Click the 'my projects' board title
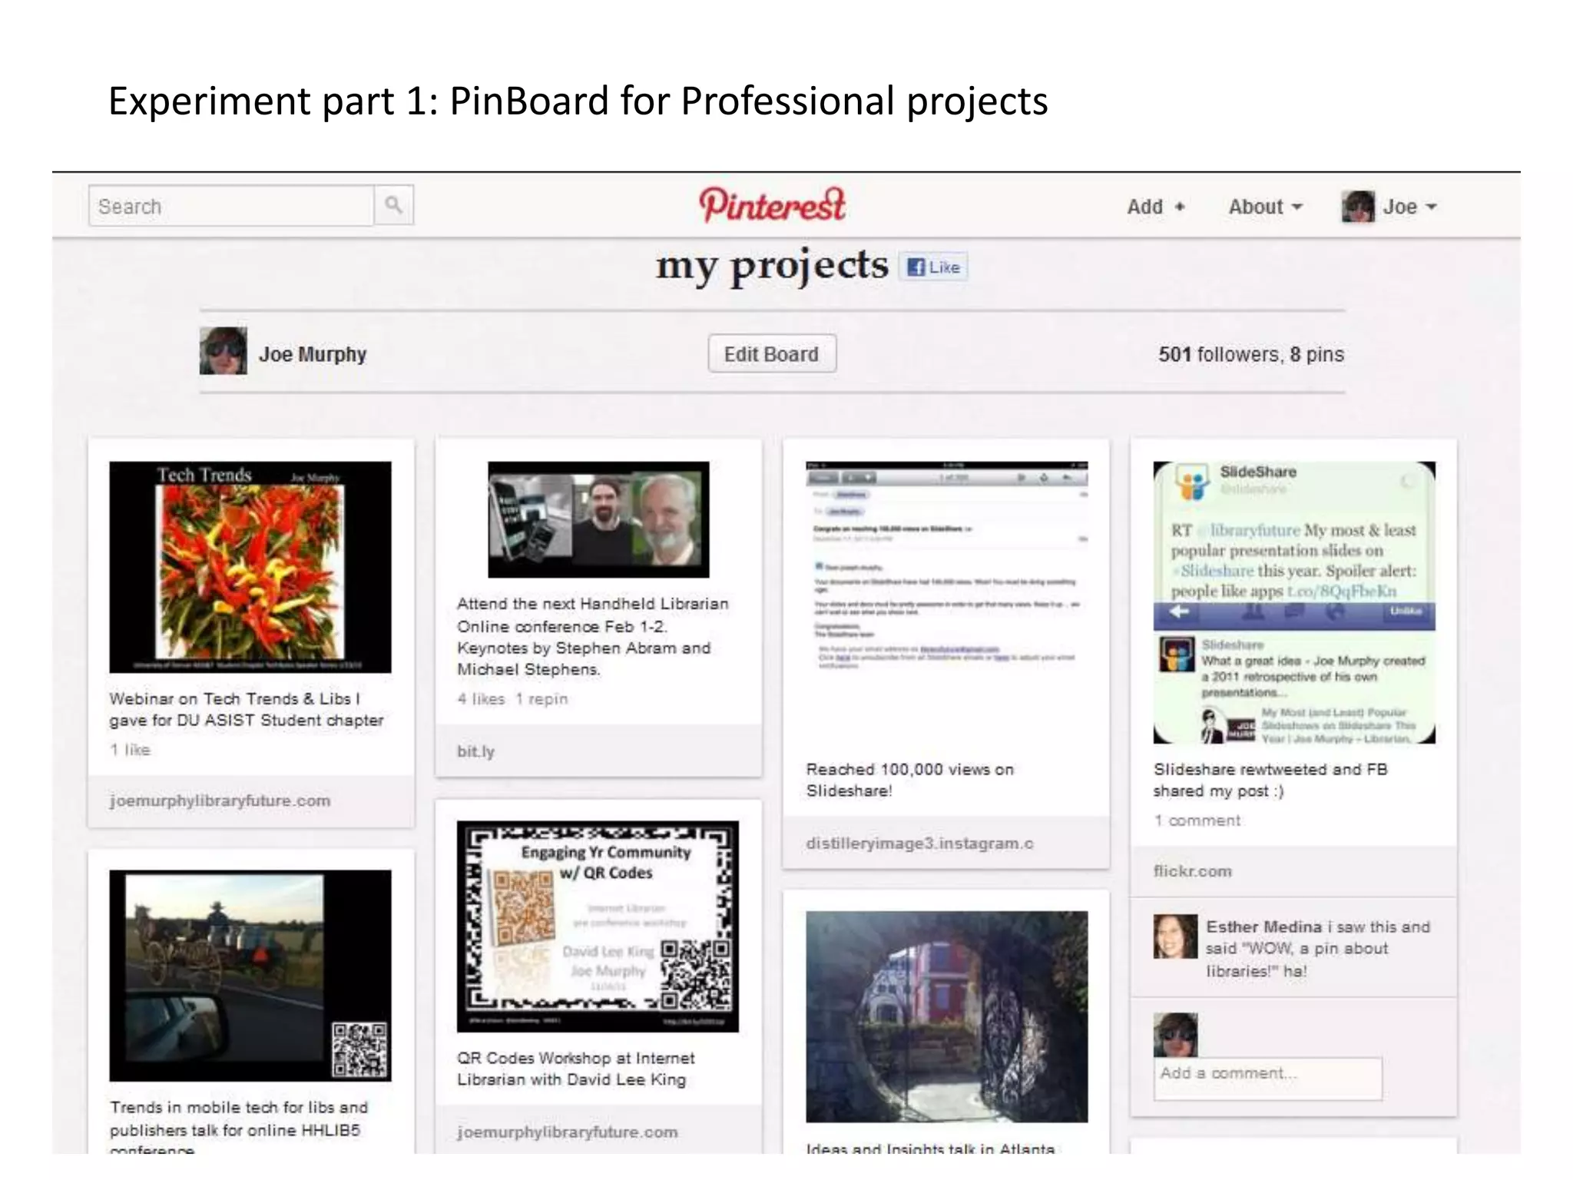This screenshot has height=1180, width=1573. click(x=772, y=266)
